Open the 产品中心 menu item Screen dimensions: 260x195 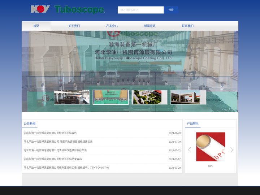pyautogui.click(x=112, y=26)
